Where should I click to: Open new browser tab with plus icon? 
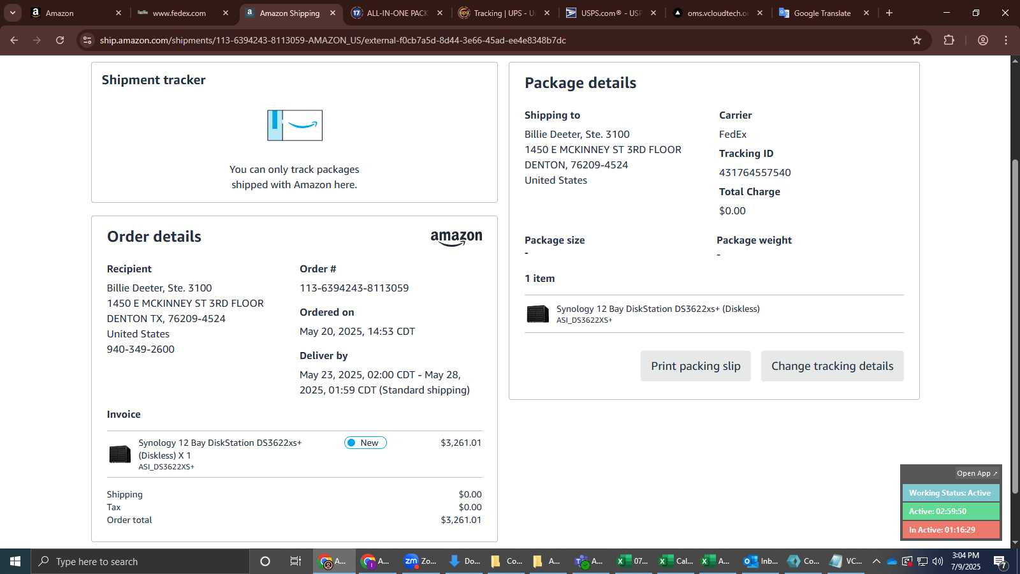[889, 13]
